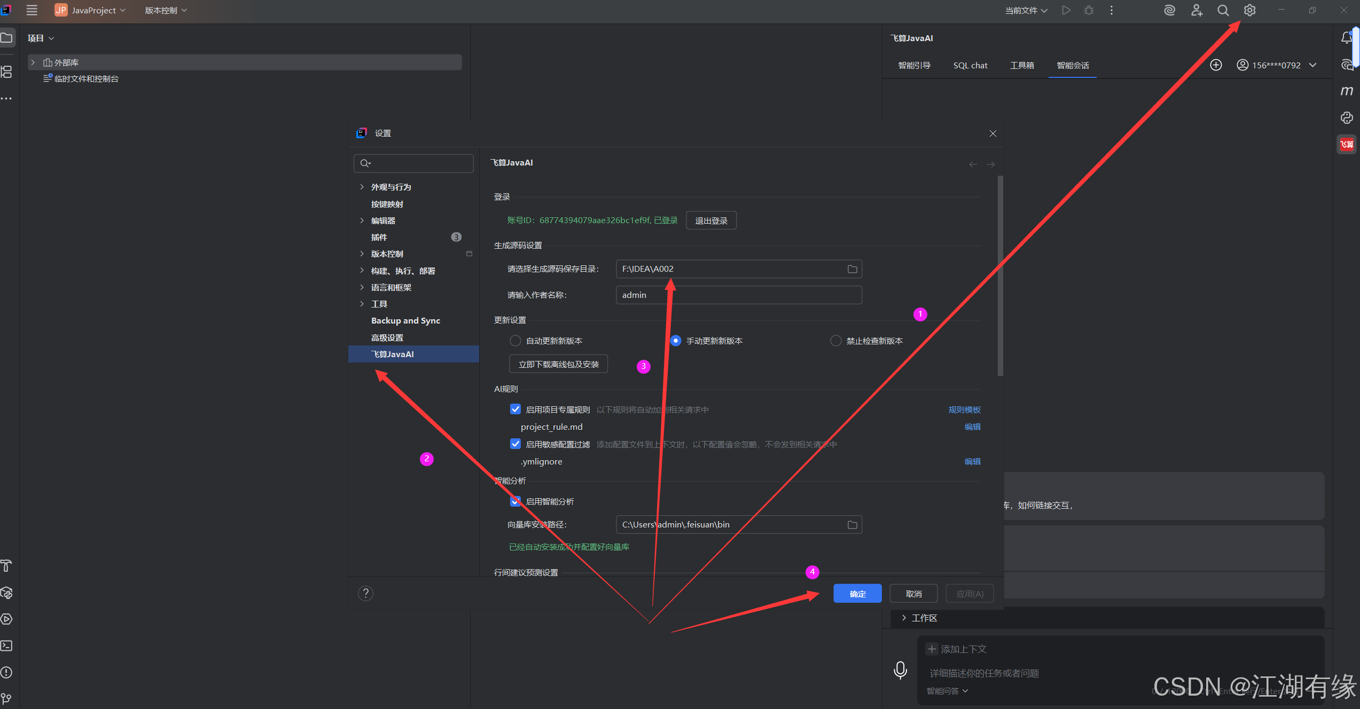
Task: Toggle 启用敏感配置过滤 checkbox
Action: (515, 444)
